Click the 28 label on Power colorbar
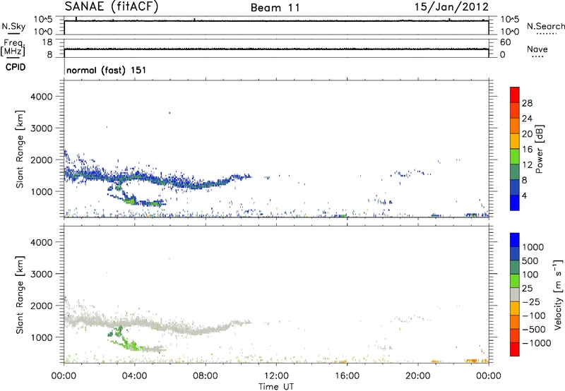 tap(527, 103)
